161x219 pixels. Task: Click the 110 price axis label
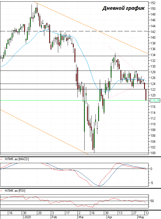pos(153,124)
